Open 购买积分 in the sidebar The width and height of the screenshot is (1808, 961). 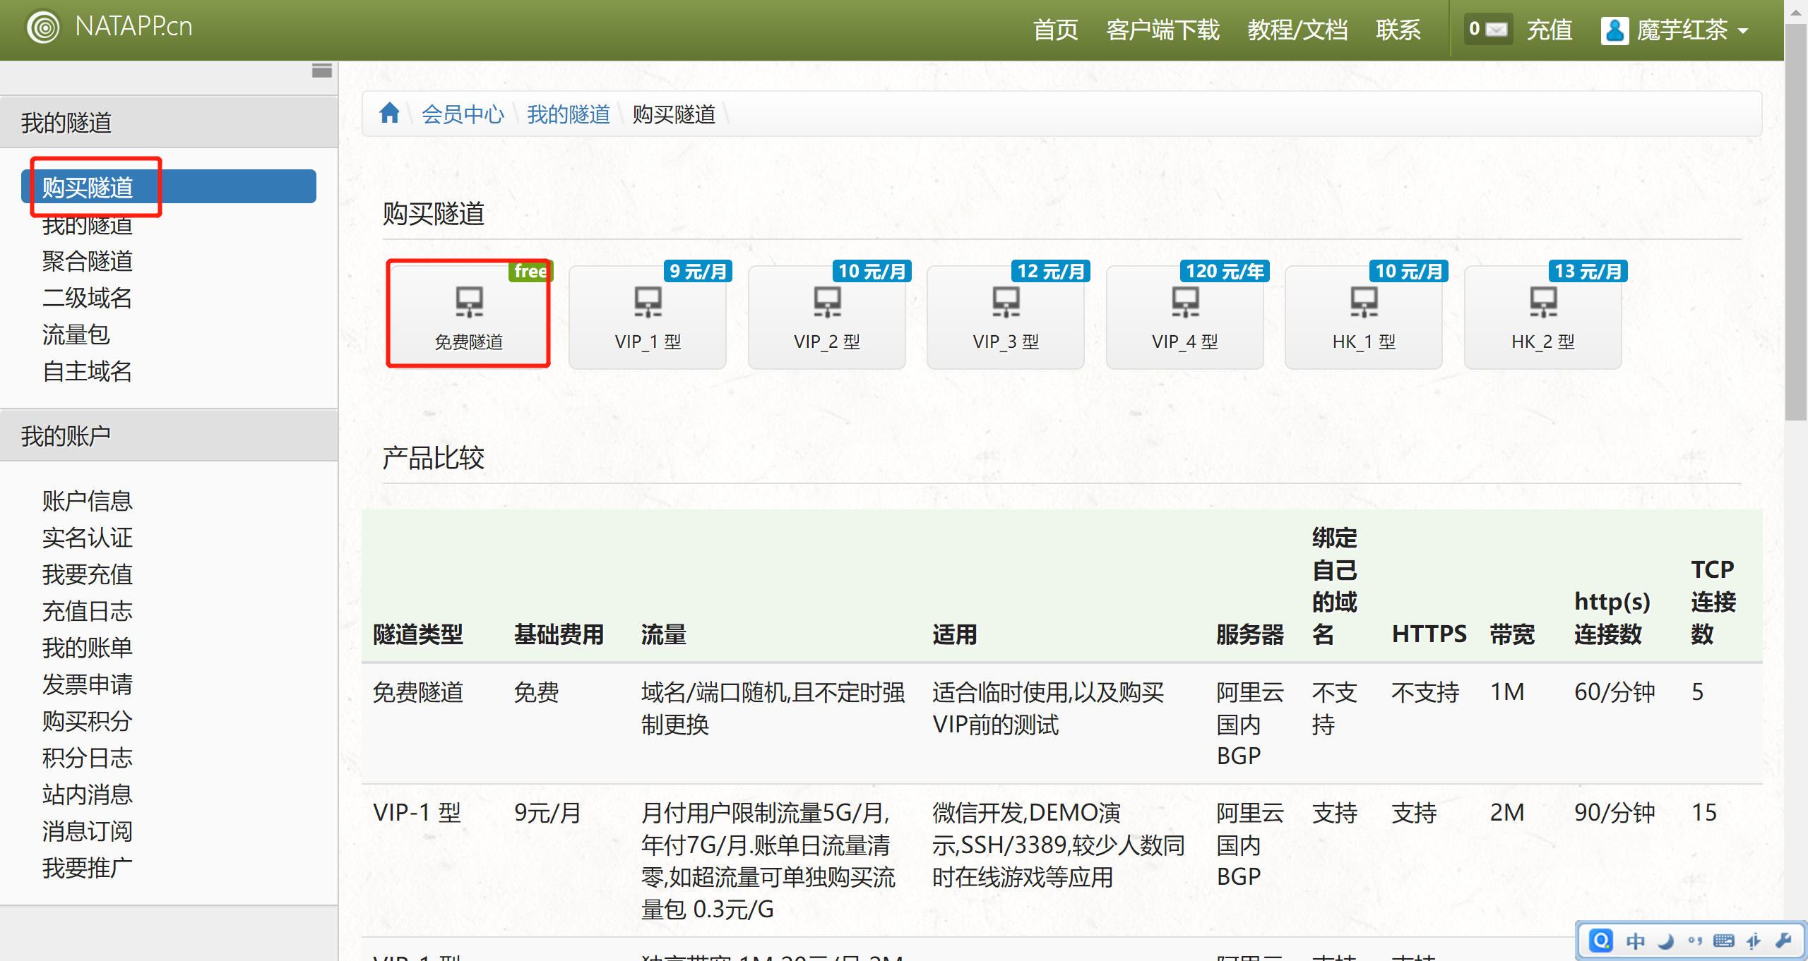[x=88, y=721]
